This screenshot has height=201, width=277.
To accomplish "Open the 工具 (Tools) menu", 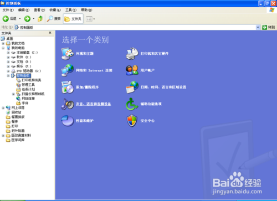I will 71,10.
